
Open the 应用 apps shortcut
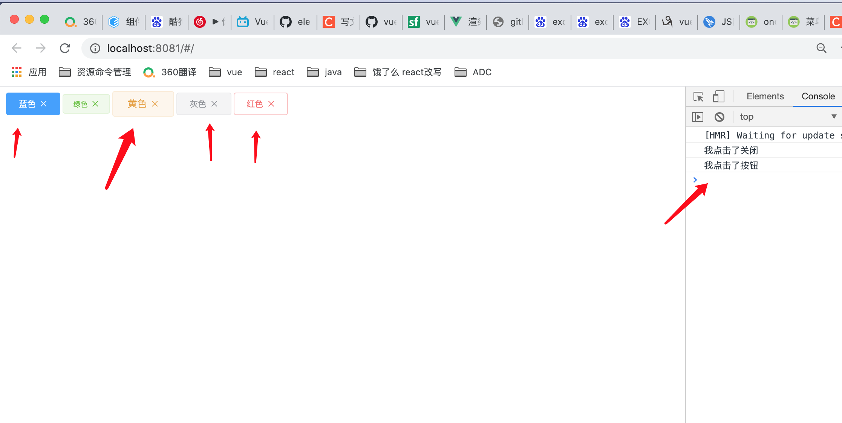coord(29,72)
